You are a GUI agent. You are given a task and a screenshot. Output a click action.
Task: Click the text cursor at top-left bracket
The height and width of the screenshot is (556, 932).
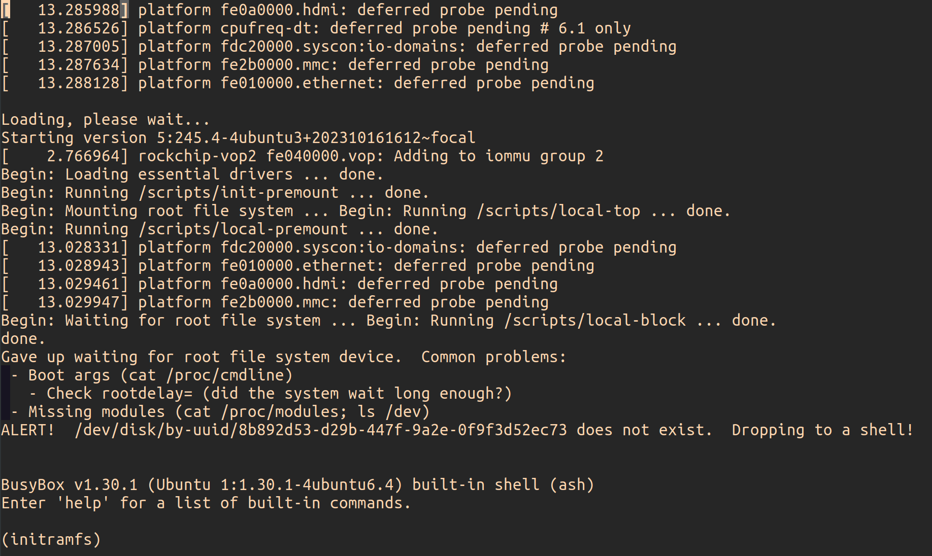click(x=6, y=10)
